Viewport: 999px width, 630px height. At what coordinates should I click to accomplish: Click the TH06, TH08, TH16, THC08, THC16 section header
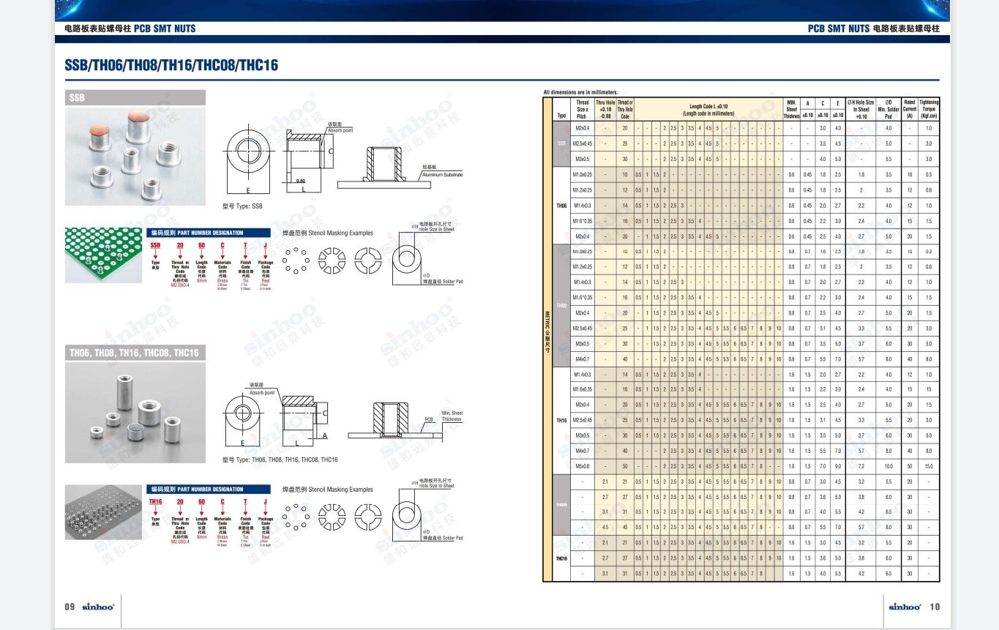tap(135, 353)
